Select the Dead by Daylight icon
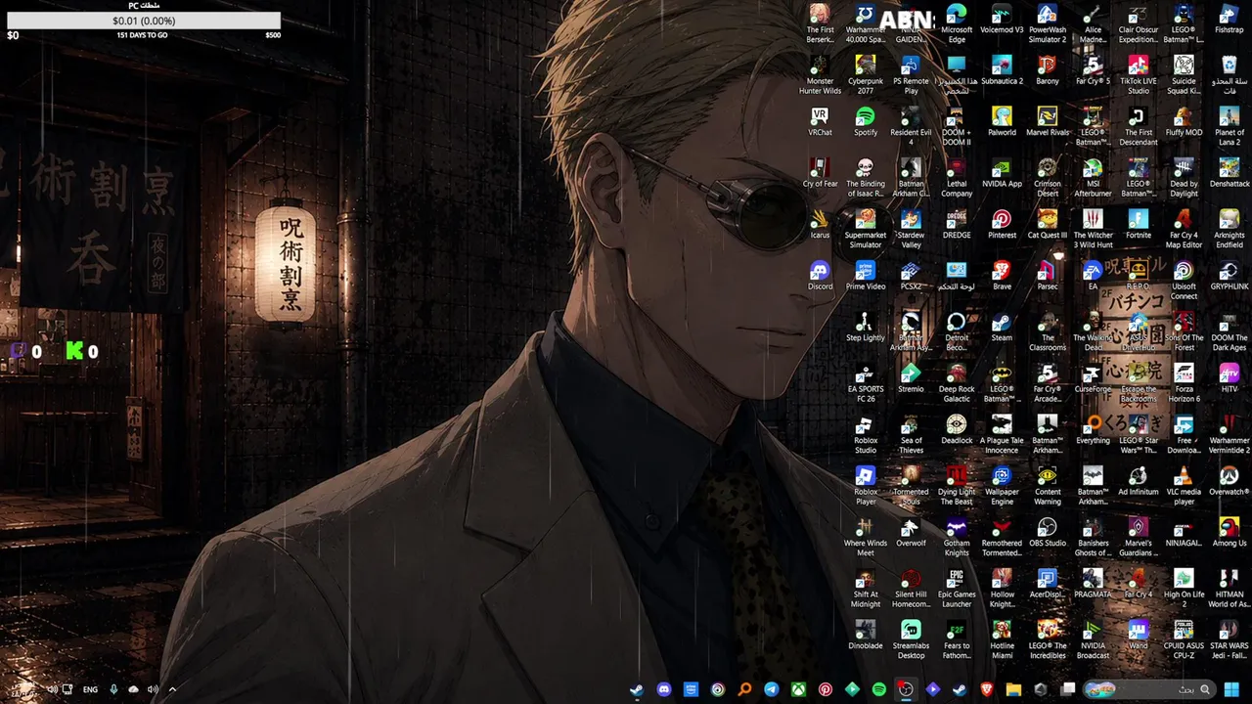 [x=1184, y=178]
